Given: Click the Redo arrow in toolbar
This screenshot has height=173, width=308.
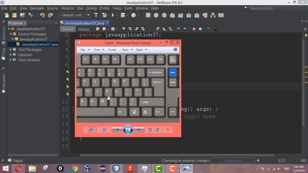Looking at the screenshot, I should 51,15.
